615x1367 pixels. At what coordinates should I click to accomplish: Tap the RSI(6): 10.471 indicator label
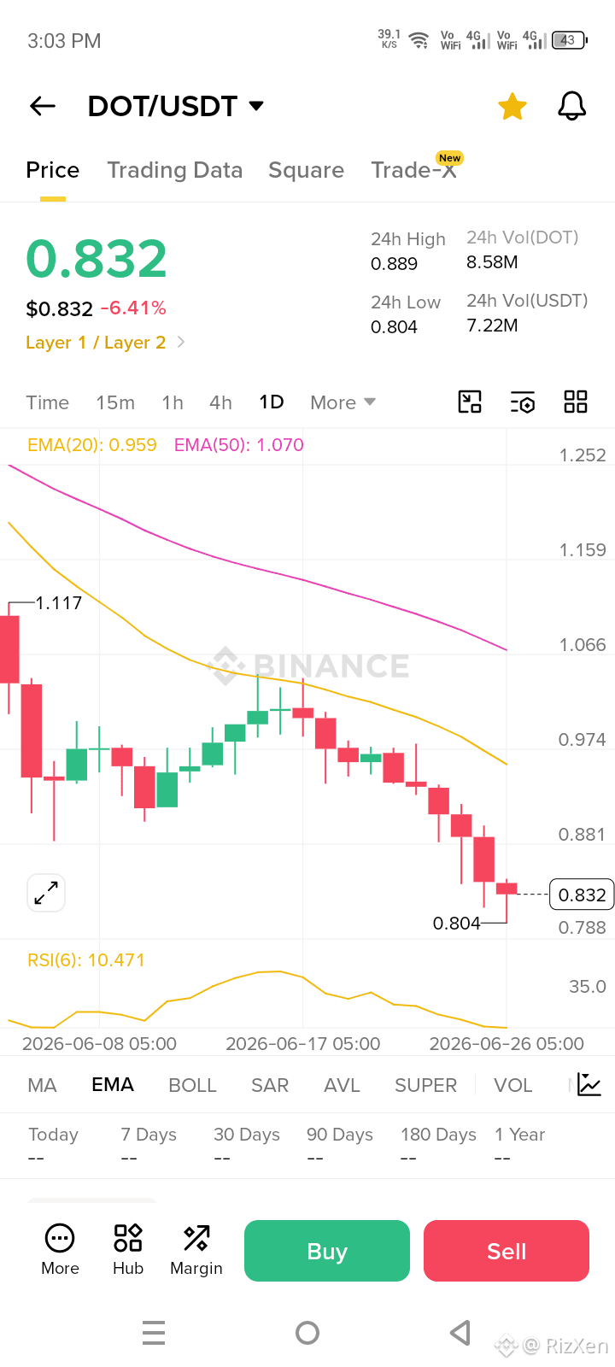86,960
